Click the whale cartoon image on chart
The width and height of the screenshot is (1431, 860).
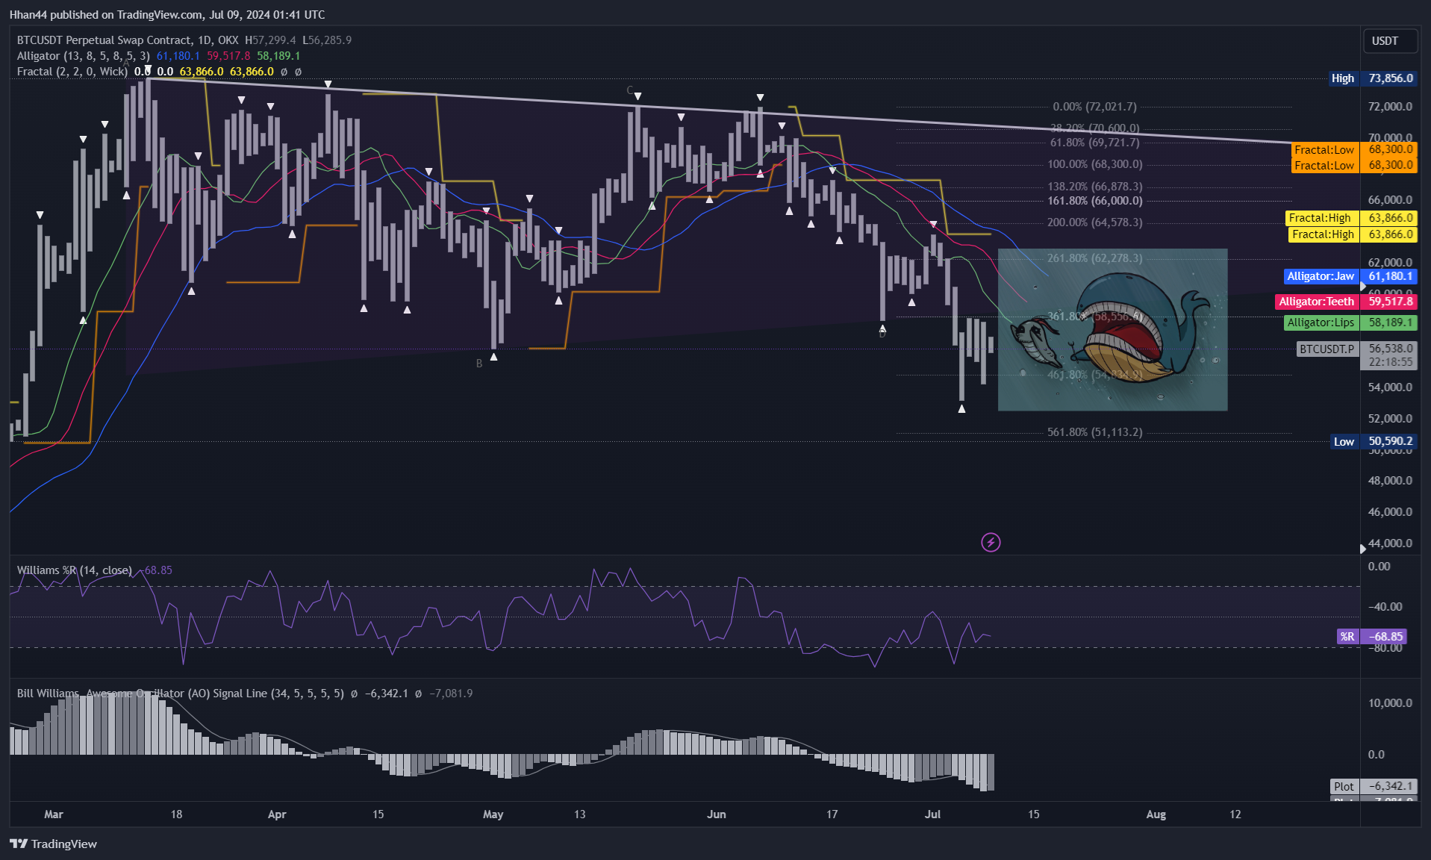[1112, 330]
